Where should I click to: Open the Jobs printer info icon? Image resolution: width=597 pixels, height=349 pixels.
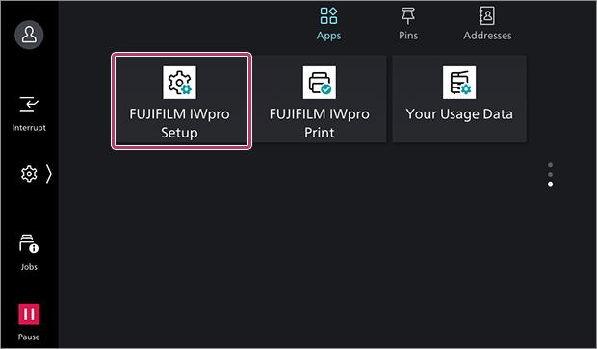click(29, 244)
